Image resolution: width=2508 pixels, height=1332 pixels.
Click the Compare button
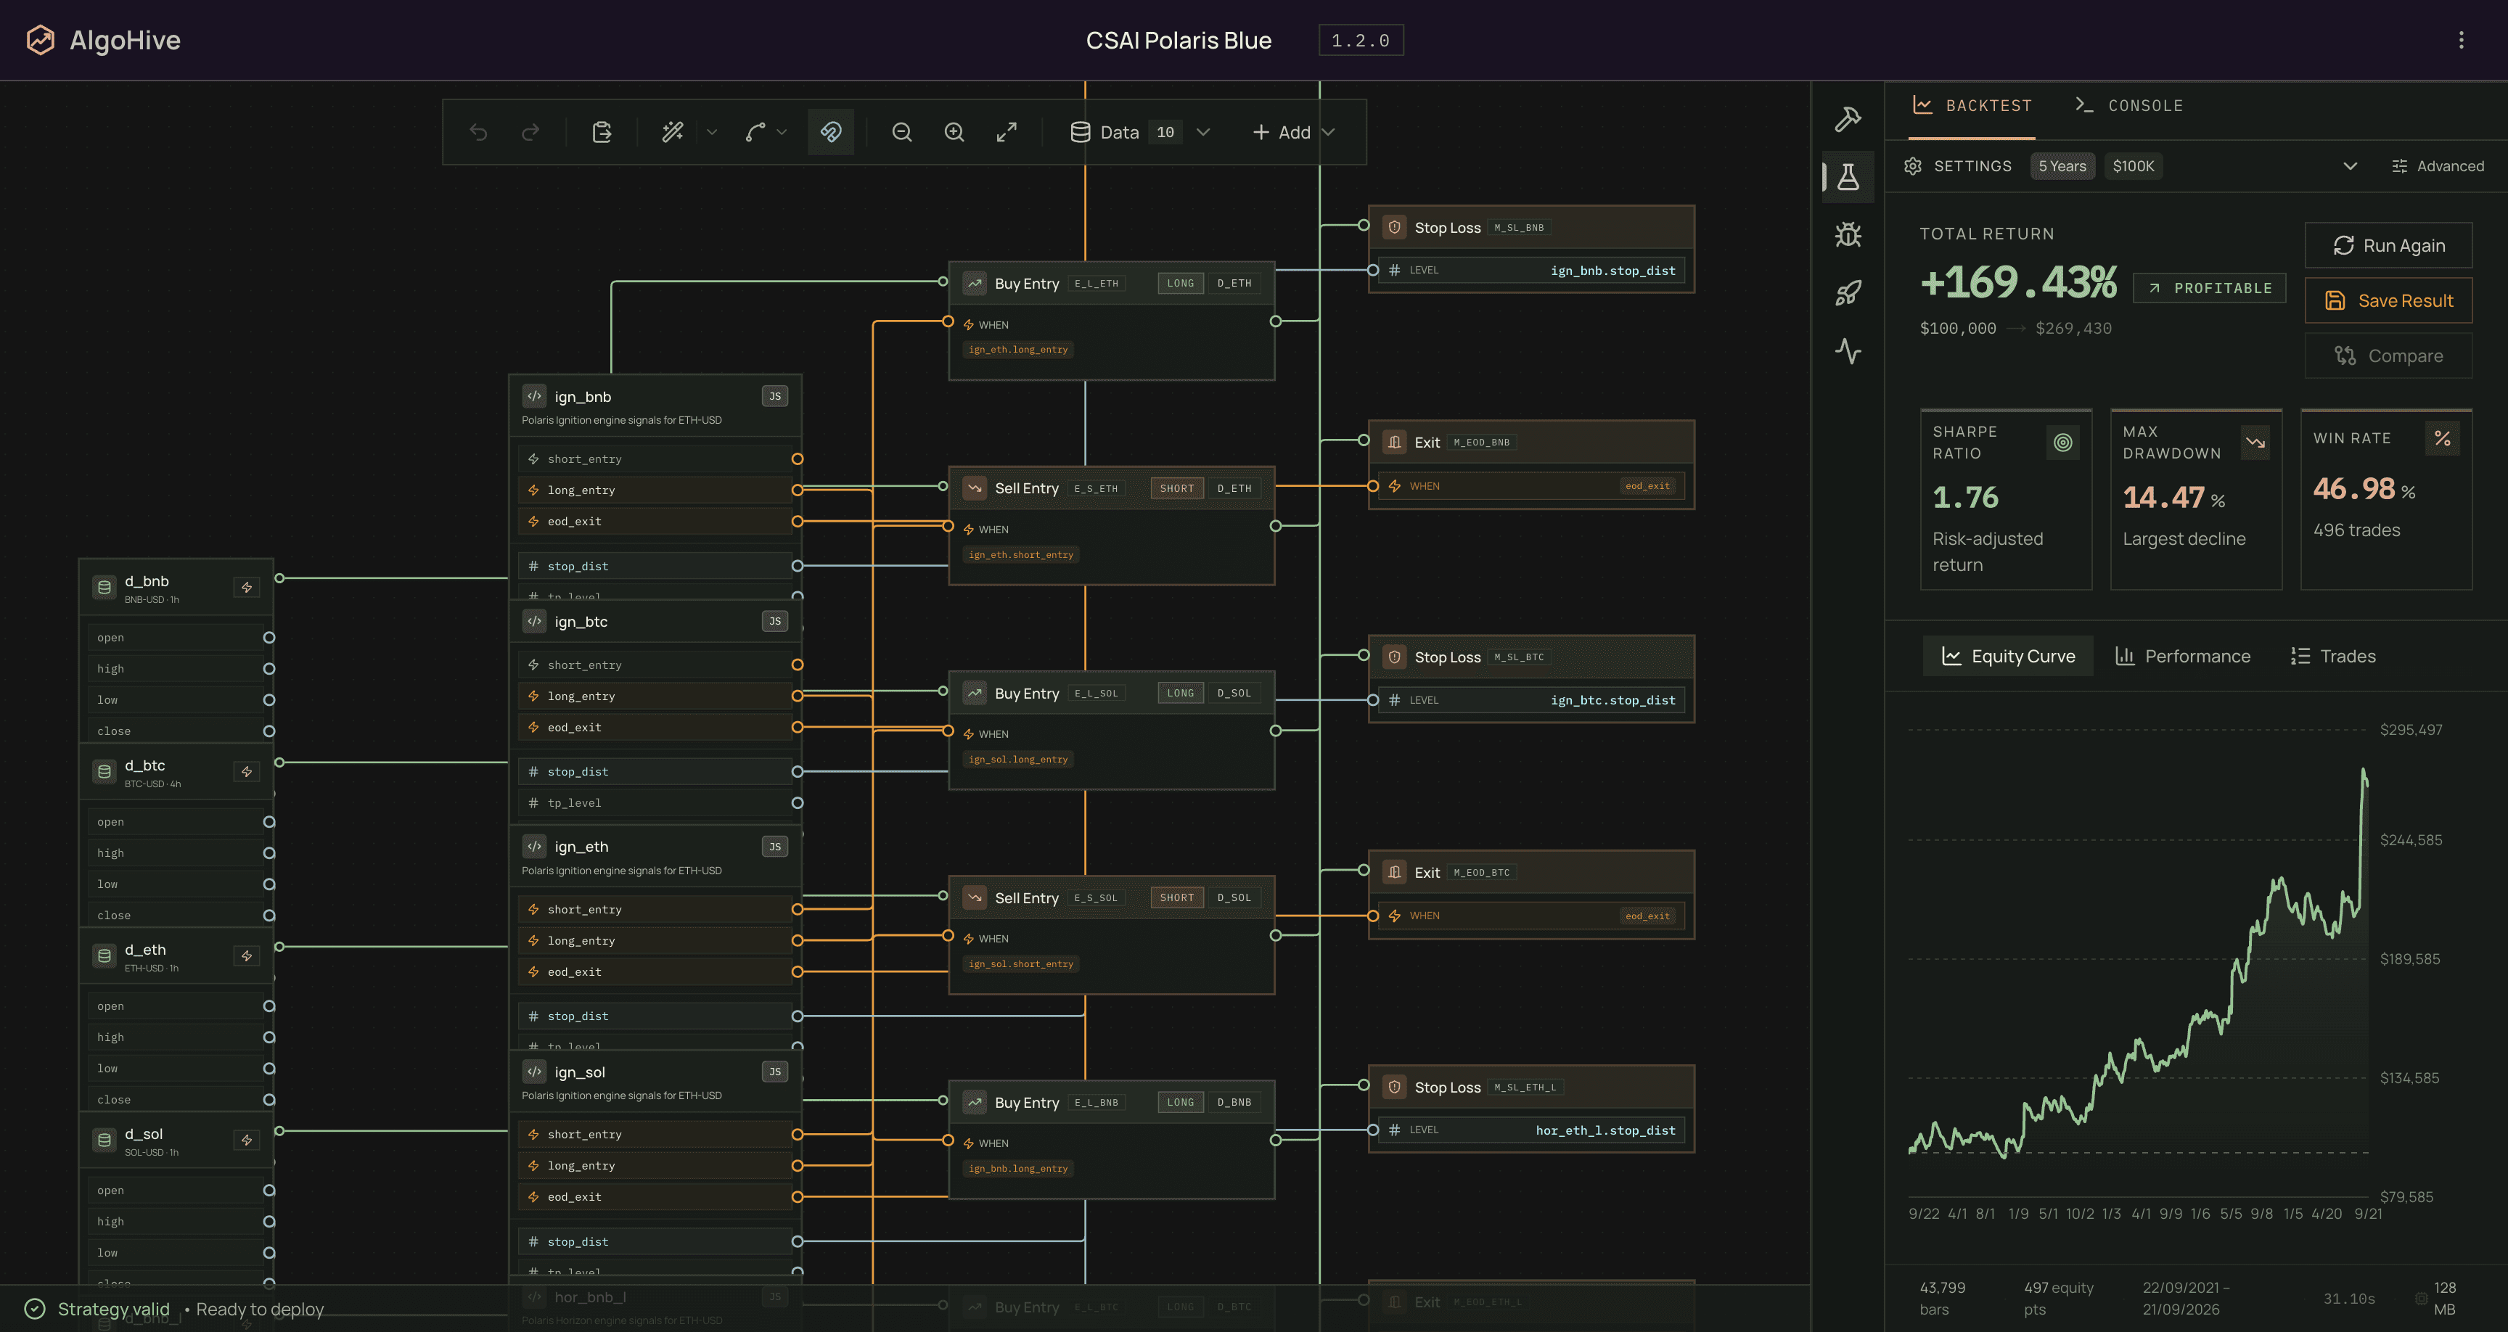[x=2388, y=356]
